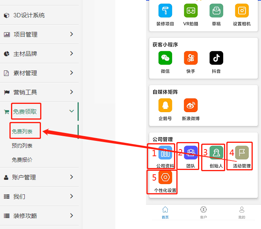
Task: Expand the 主材品牌 chevron
Action: [x=72, y=54]
